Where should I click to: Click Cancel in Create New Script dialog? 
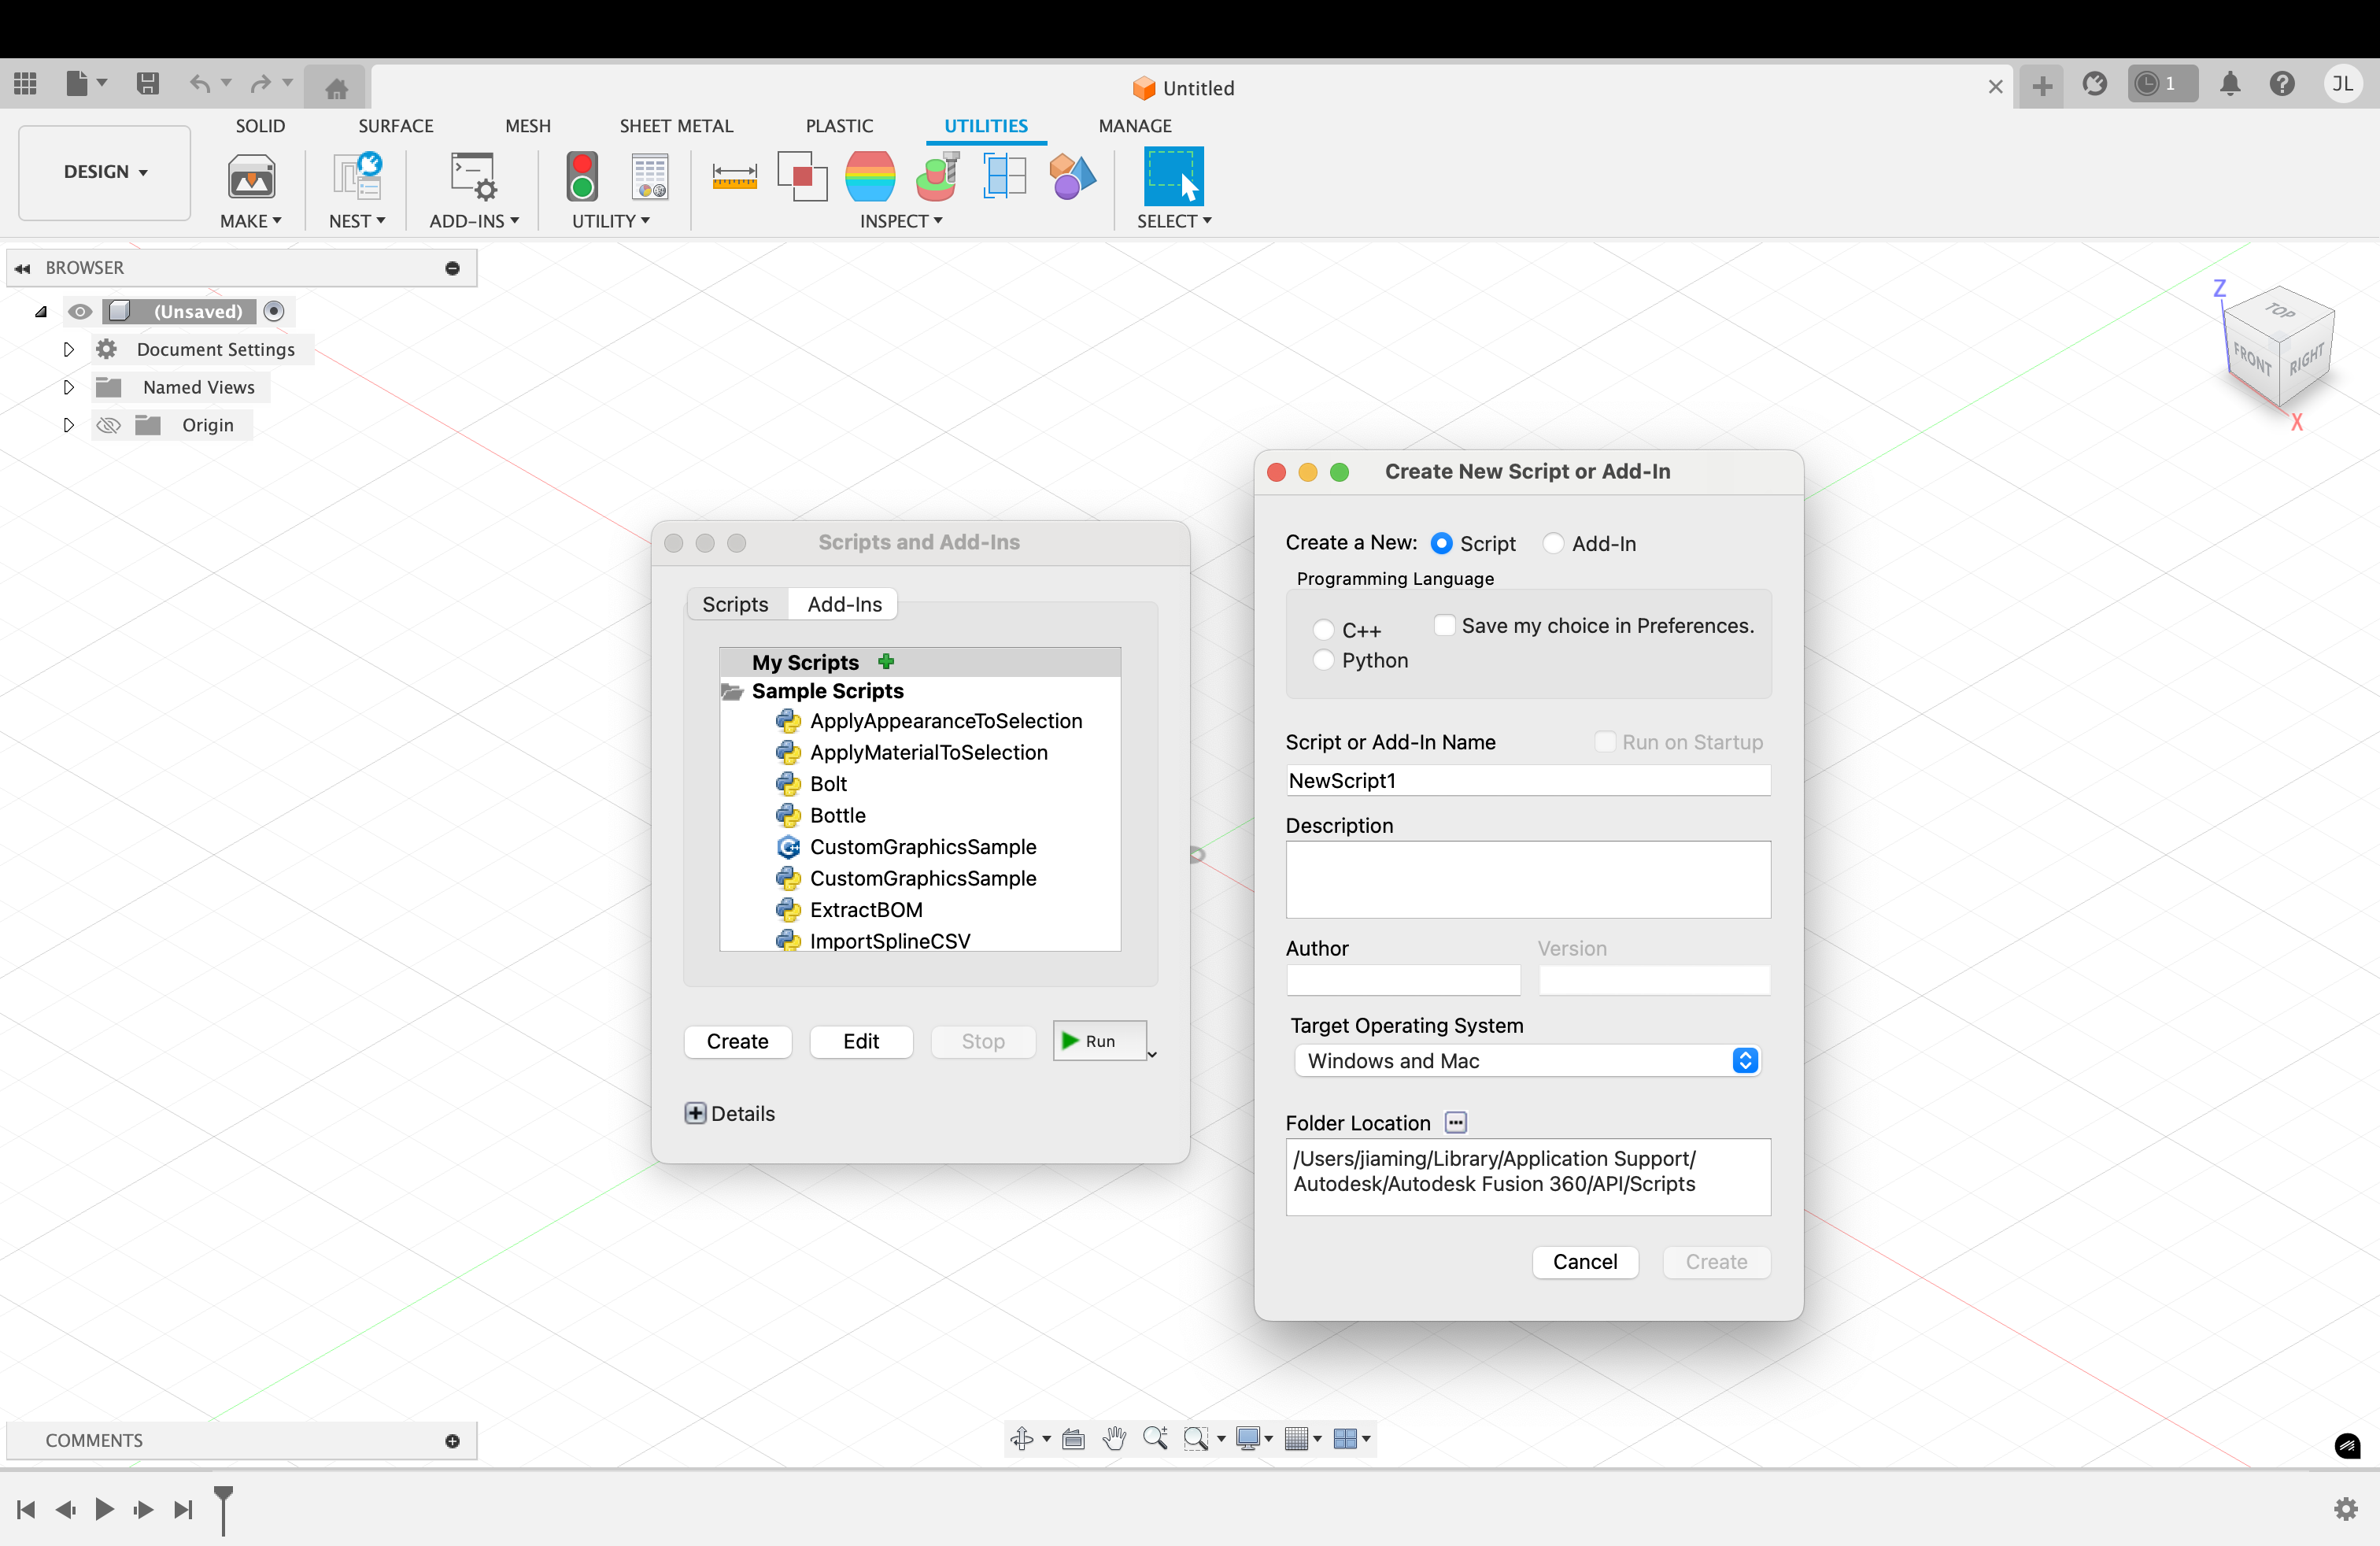(x=1585, y=1262)
